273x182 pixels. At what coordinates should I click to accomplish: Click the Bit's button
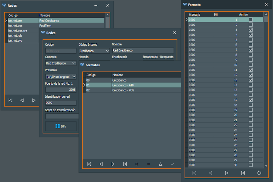(x=61, y=126)
